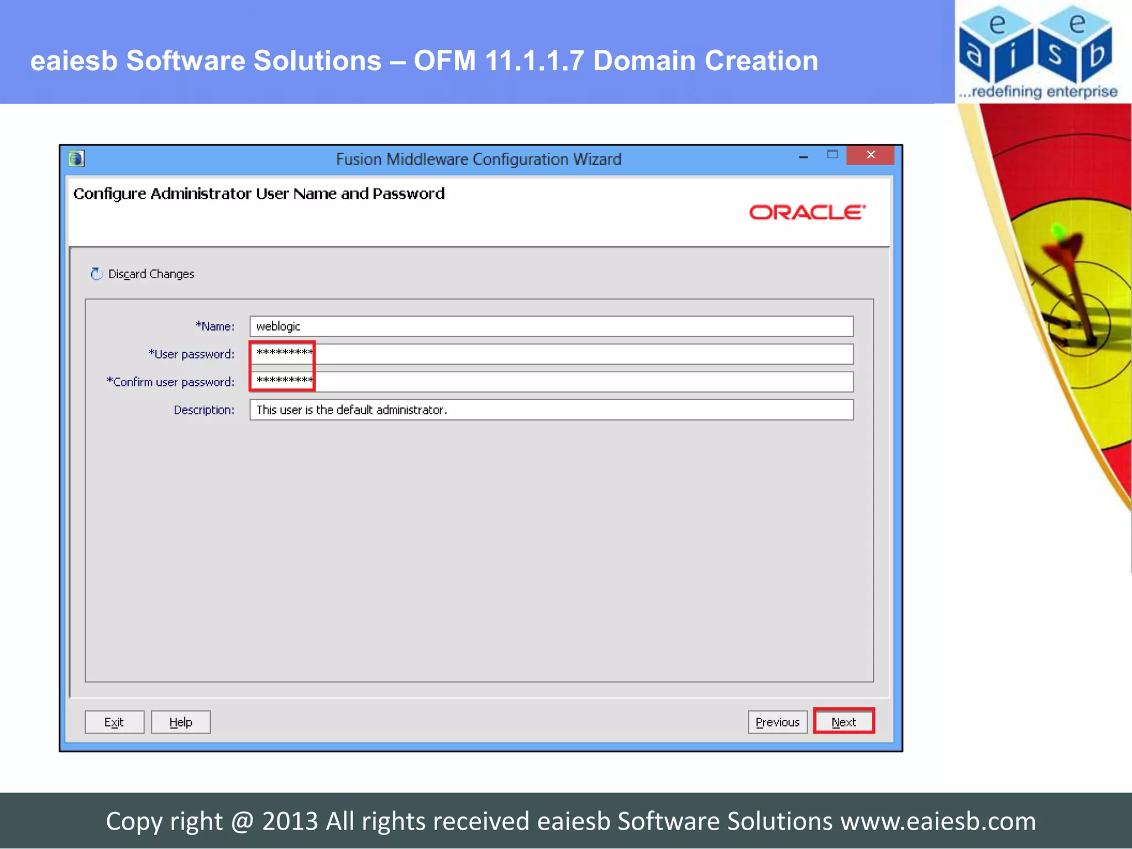The height and width of the screenshot is (849, 1132).
Task: Click the Name field containing weblogic
Action: pos(551,326)
